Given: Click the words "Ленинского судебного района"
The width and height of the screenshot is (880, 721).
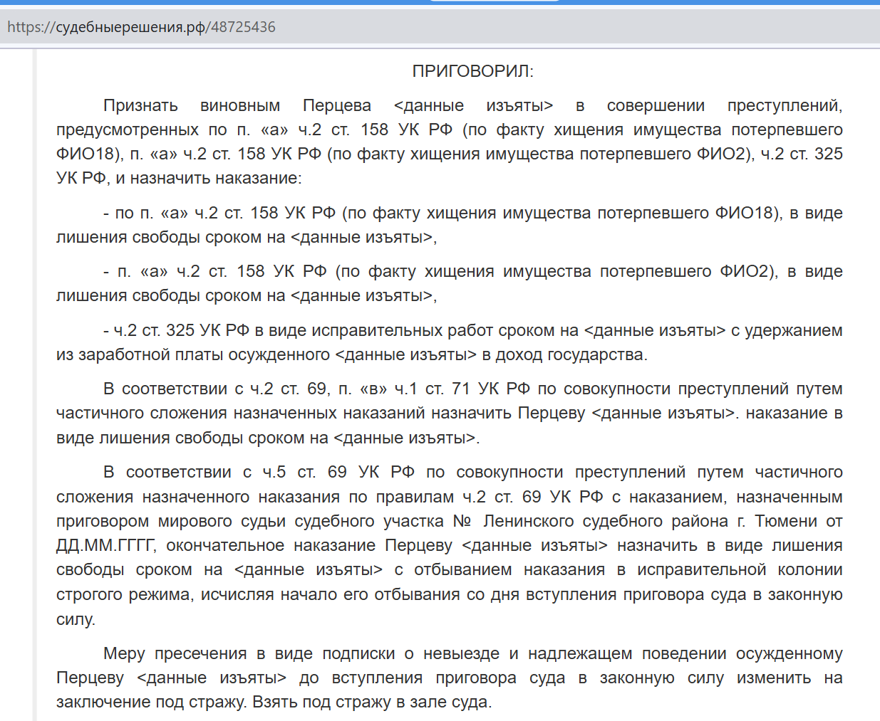Looking at the screenshot, I should coord(606,522).
